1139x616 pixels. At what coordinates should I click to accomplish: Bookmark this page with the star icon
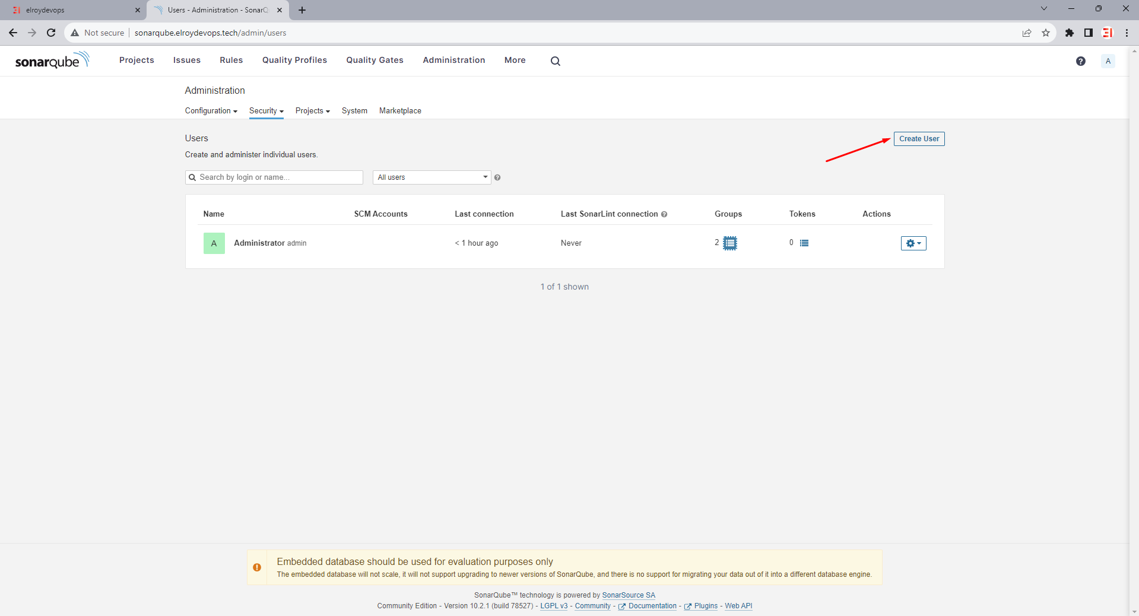tap(1045, 33)
